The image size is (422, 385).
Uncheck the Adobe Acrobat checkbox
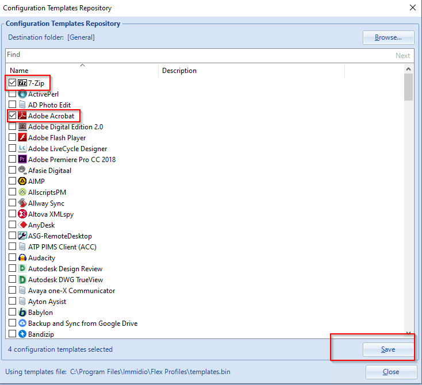point(13,115)
